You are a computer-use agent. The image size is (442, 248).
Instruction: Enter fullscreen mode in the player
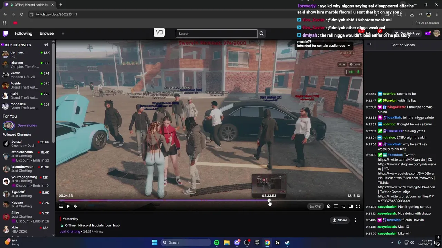pos(358,206)
